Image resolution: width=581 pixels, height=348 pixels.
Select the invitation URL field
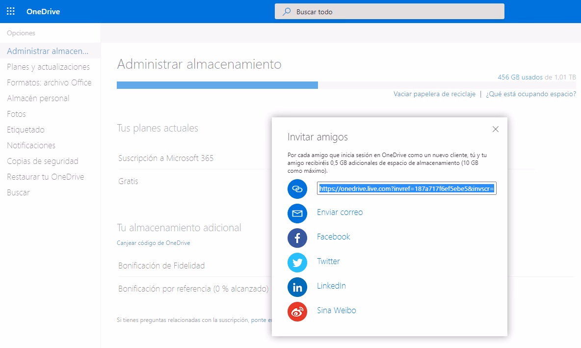[x=406, y=188]
